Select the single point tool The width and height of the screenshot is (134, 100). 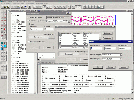tap(2, 11)
